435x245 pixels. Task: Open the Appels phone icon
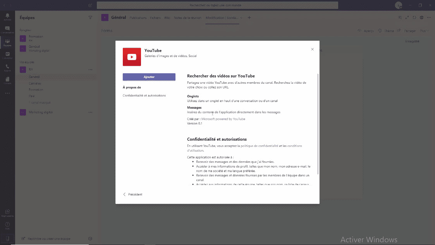click(x=7, y=68)
